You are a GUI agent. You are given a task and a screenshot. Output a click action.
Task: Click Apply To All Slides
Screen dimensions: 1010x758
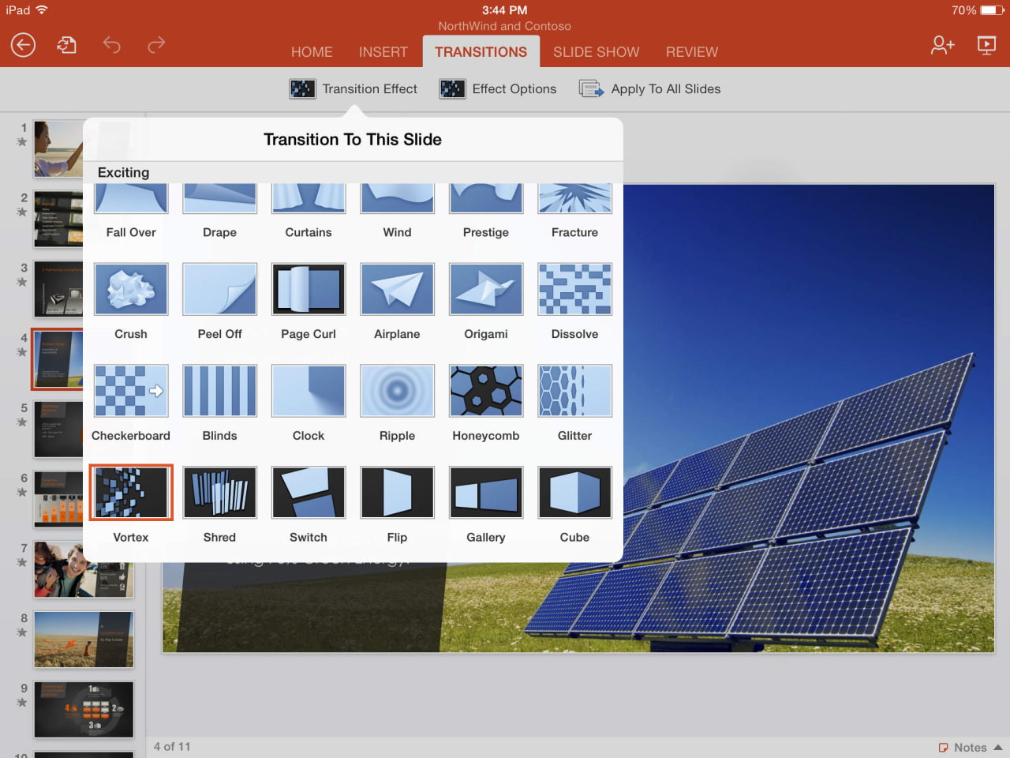(650, 89)
